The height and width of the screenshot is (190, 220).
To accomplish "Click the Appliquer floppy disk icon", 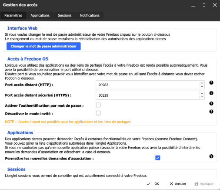I will (197, 184).
